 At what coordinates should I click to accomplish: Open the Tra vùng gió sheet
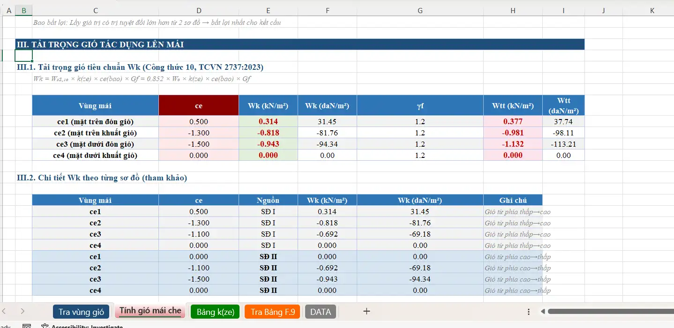coord(81,311)
